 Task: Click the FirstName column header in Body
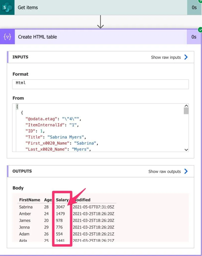[x=29, y=200]
